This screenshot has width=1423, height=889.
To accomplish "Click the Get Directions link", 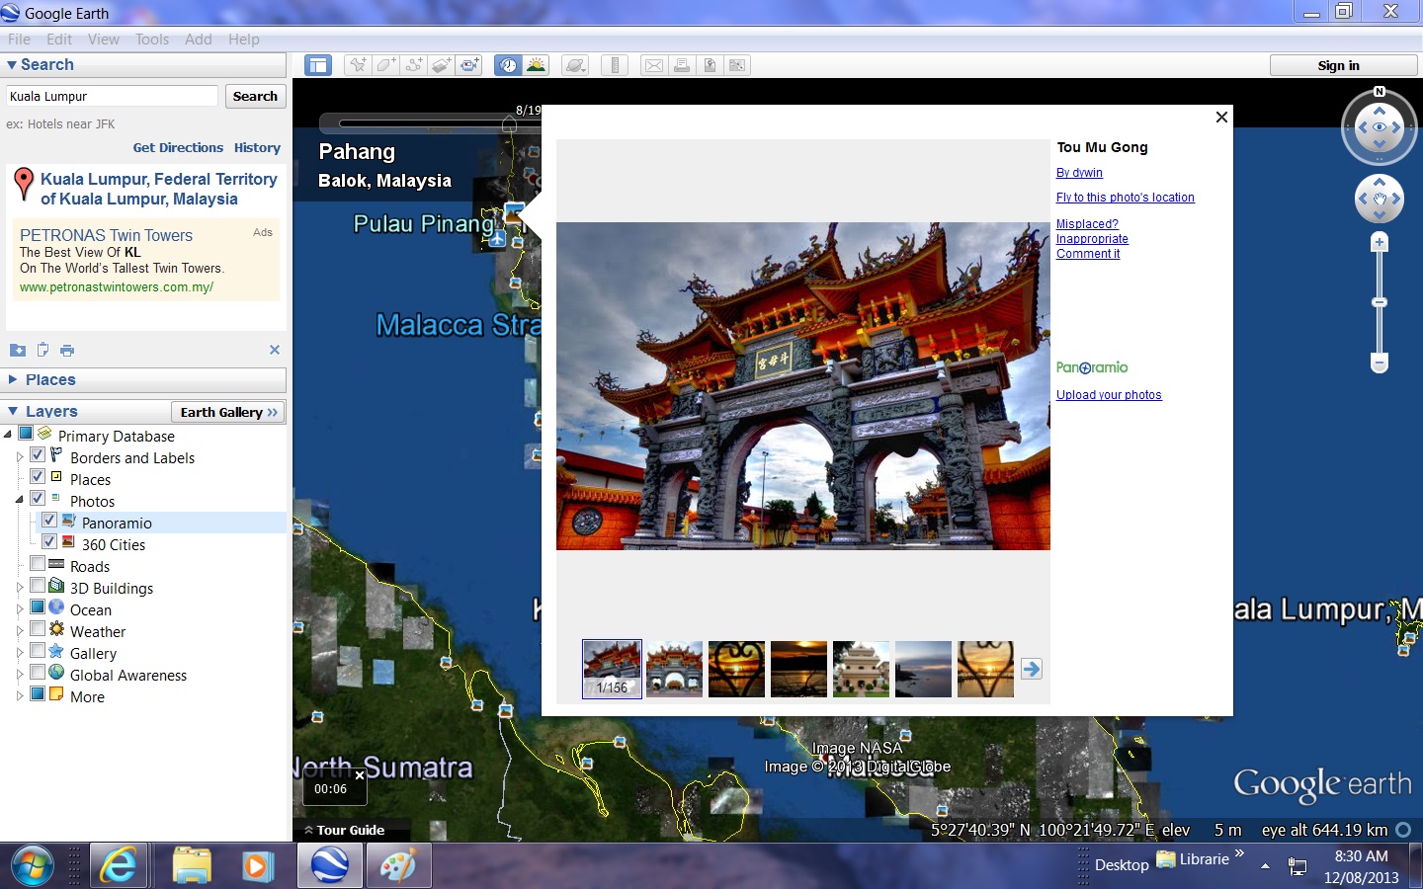I will [x=178, y=148].
